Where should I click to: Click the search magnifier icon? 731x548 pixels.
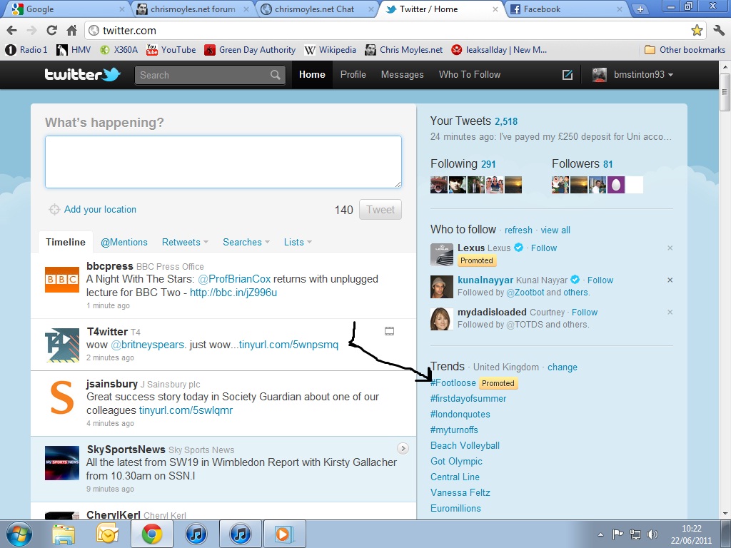point(276,75)
